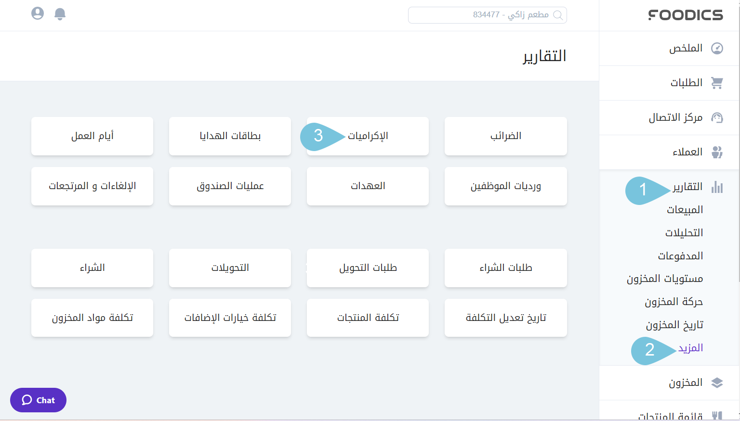The width and height of the screenshot is (740, 421).
Task: Open the عمليات الصندوق report card
Action: point(230,186)
